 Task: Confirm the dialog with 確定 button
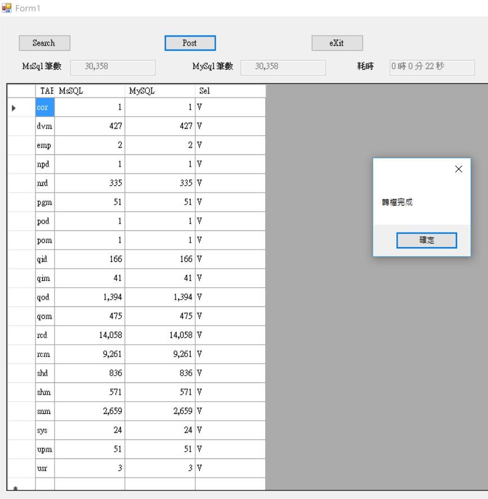click(427, 240)
